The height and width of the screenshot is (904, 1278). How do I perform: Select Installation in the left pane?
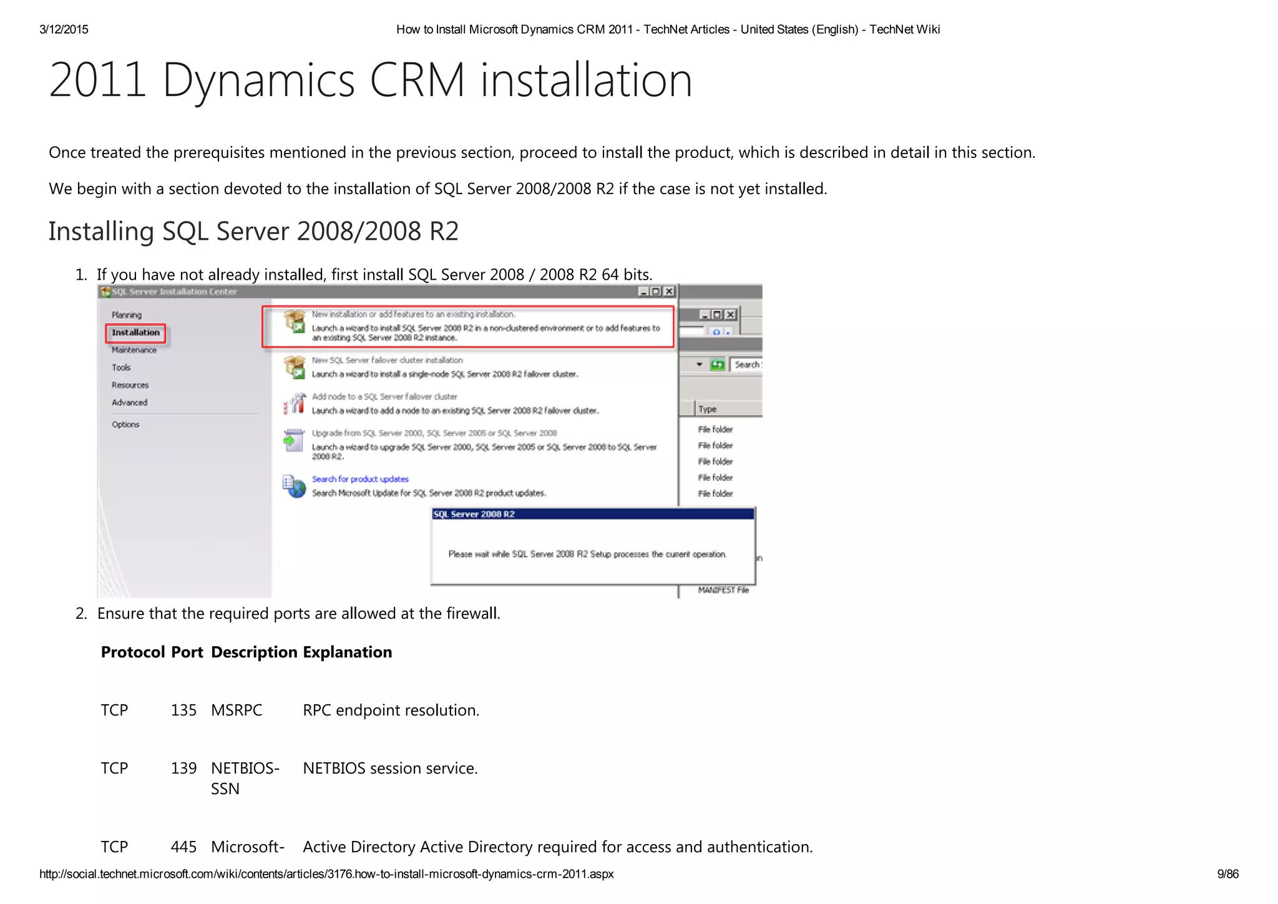pos(136,333)
